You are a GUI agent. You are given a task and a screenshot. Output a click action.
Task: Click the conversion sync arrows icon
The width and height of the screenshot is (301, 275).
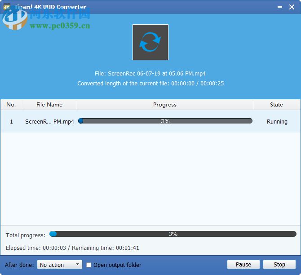(x=150, y=42)
